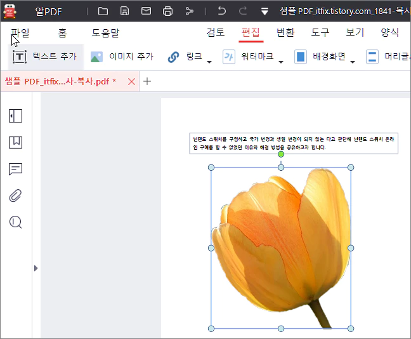The width and height of the screenshot is (411, 339).
Task: Open the attachments paperclip panel
Action: pyautogui.click(x=15, y=196)
